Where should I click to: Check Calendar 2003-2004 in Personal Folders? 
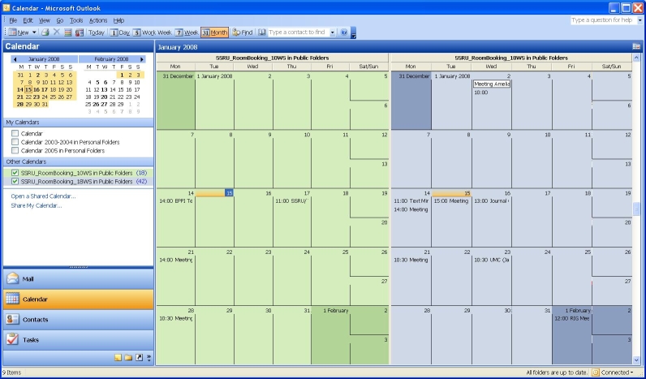(15, 142)
